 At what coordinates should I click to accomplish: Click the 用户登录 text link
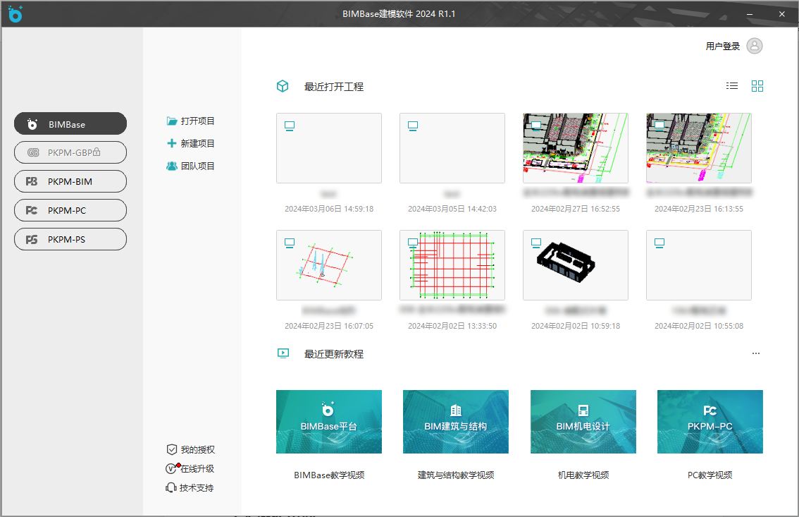(722, 47)
